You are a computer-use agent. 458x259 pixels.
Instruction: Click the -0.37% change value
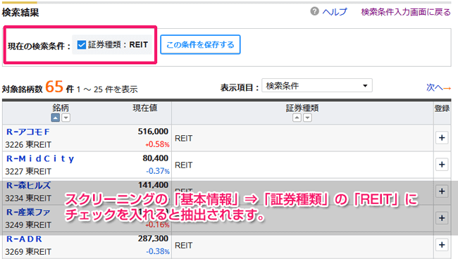(x=158, y=171)
